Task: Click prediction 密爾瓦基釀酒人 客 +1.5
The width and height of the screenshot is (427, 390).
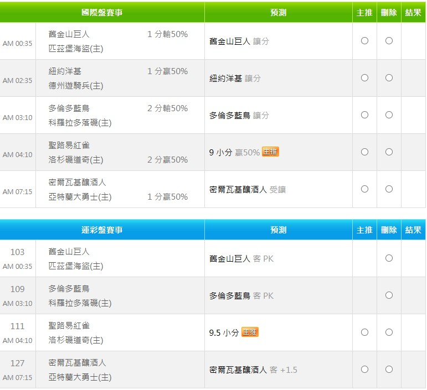Action: coord(253,370)
